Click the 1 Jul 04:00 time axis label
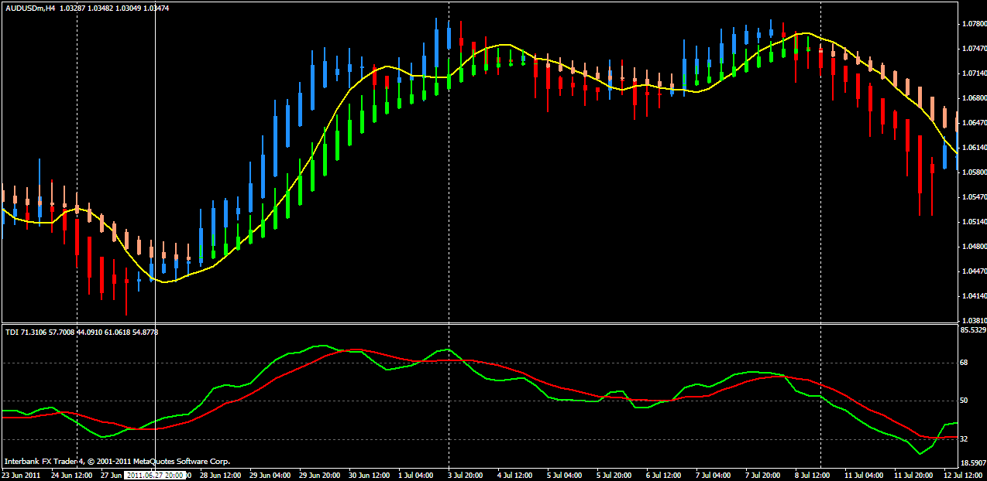 (418, 476)
